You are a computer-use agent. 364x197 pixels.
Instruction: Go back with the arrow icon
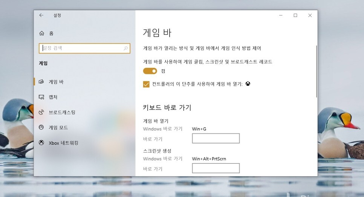click(41, 15)
